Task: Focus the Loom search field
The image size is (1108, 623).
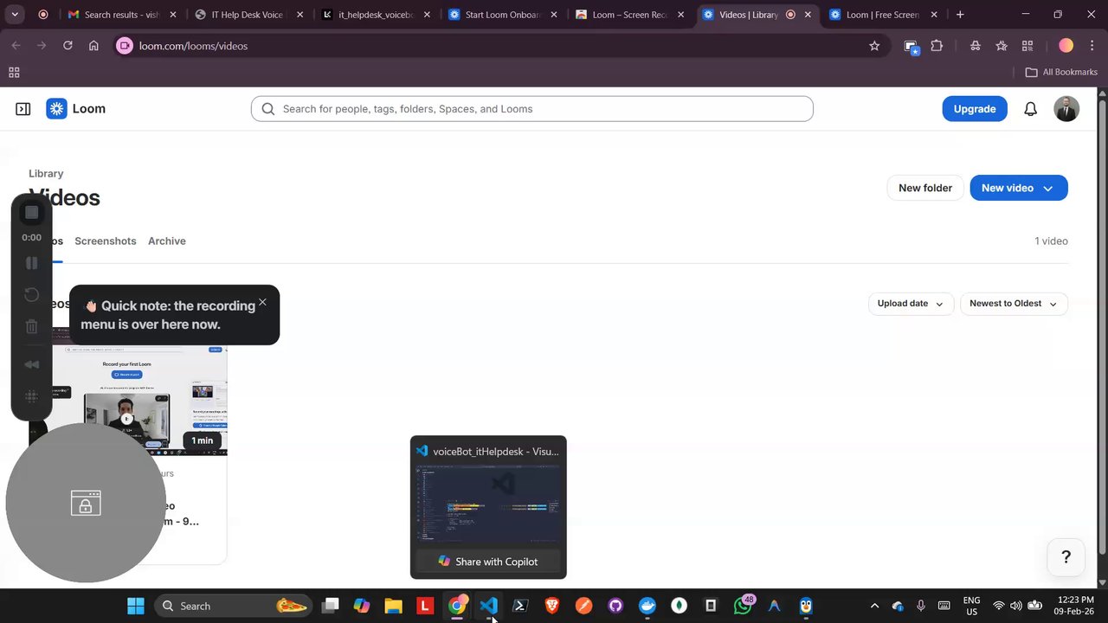Action: [531, 109]
